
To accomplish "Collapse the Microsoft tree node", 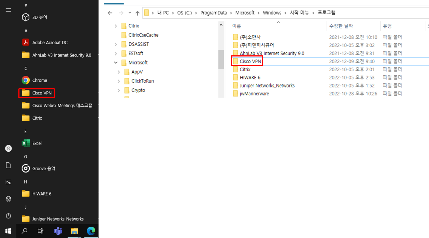I will tap(116, 63).
